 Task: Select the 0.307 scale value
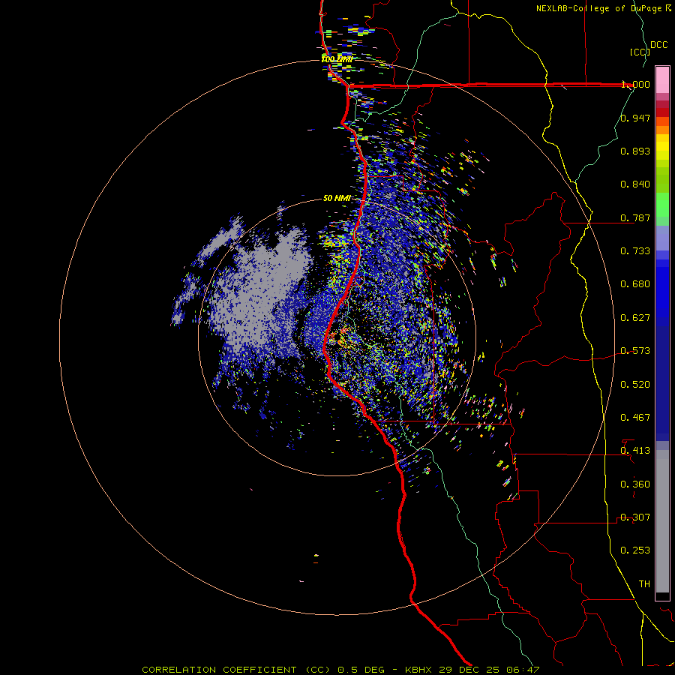coord(635,517)
